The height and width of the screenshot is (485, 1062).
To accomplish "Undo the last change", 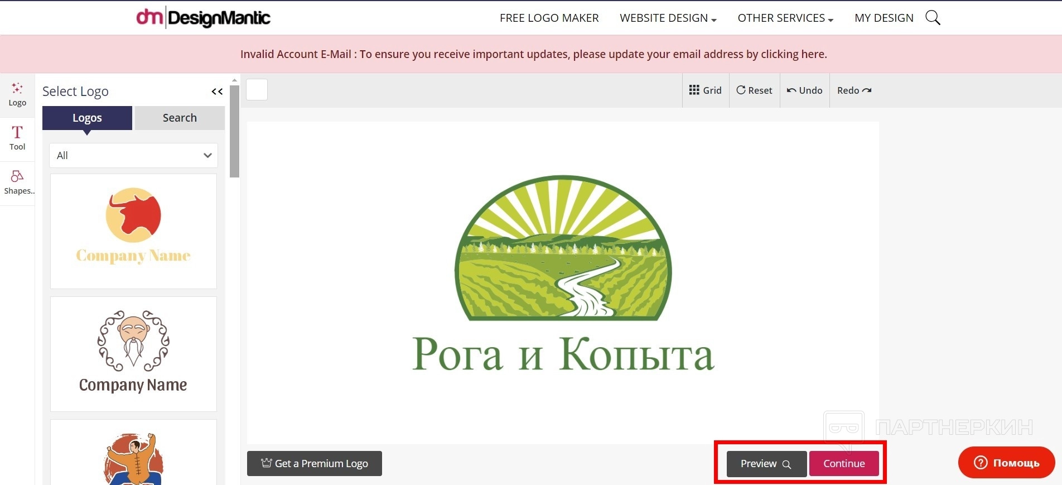I will pyautogui.click(x=804, y=90).
